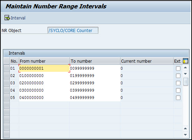The height and width of the screenshot is (140, 192).
Task: Open table column settings icon
Action: point(185,61)
